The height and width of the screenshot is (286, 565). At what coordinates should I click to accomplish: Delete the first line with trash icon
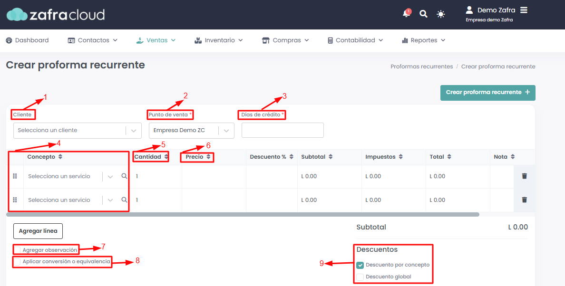tap(524, 176)
